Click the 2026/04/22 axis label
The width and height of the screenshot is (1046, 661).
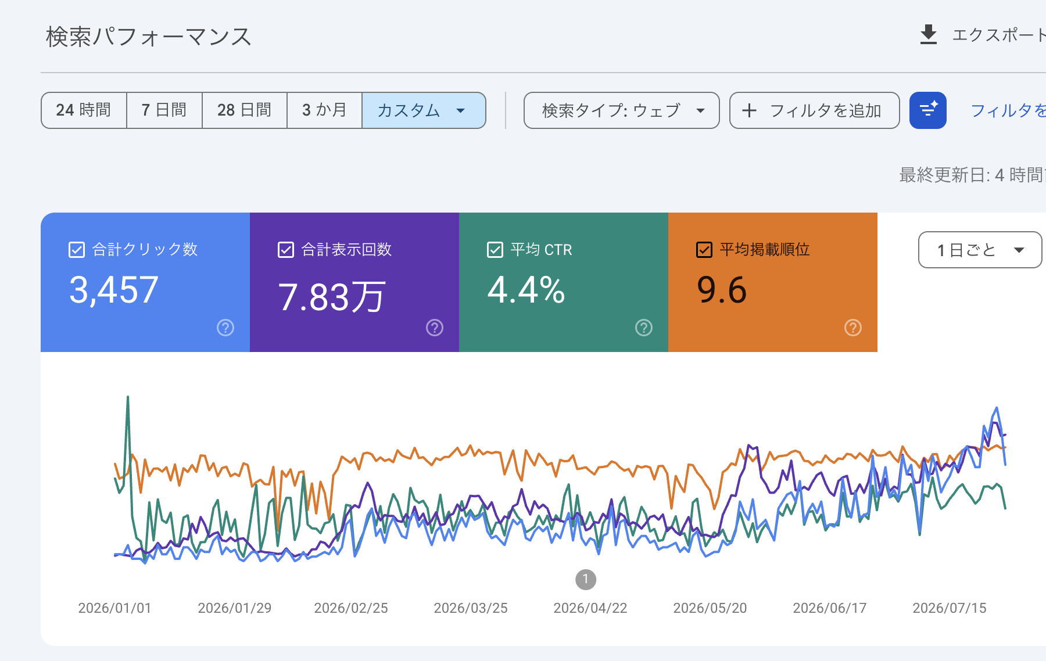point(590,608)
